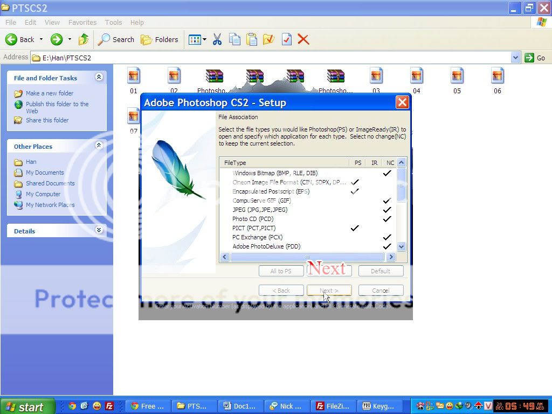Image resolution: width=552 pixels, height=414 pixels.
Task: Open the Edit menu
Action: pos(30,22)
